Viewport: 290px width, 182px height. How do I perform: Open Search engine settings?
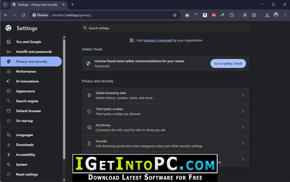32,101
